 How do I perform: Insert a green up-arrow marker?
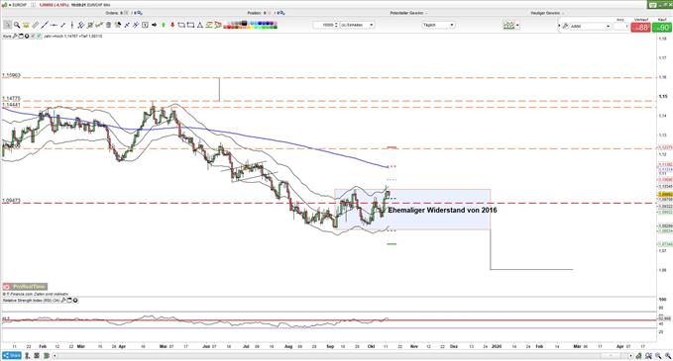click(164, 25)
